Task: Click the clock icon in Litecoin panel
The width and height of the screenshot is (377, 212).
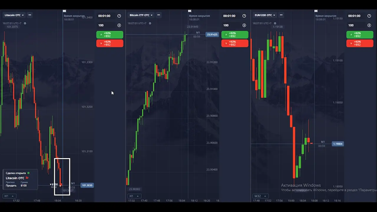Action: [119, 16]
